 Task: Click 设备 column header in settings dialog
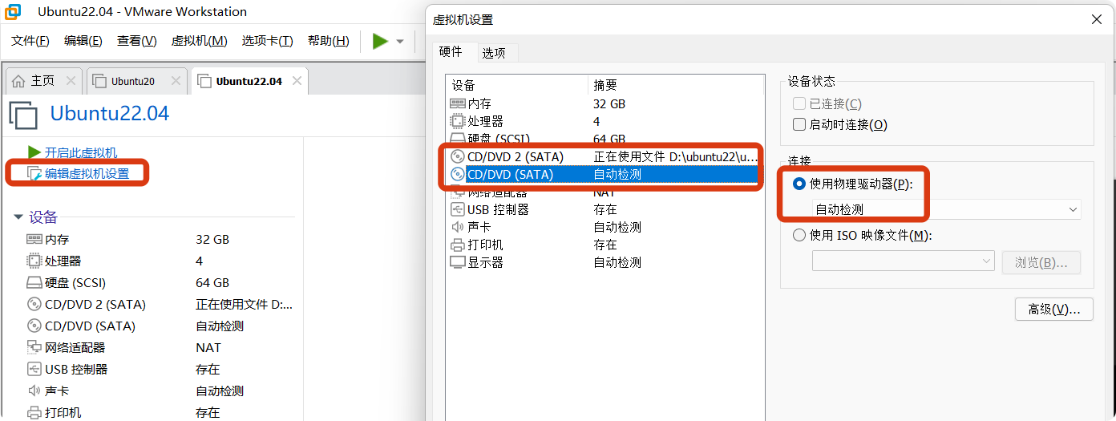tap(517, 85)
